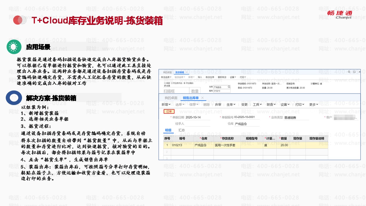Open 设置 dropdown in the 销售出库单 toolbar
This screenshot has height=206, width=366.
coord(285,104)
